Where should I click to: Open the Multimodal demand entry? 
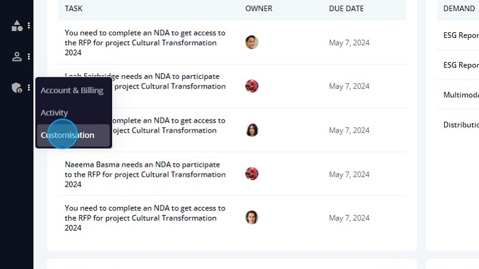point(461,95)
